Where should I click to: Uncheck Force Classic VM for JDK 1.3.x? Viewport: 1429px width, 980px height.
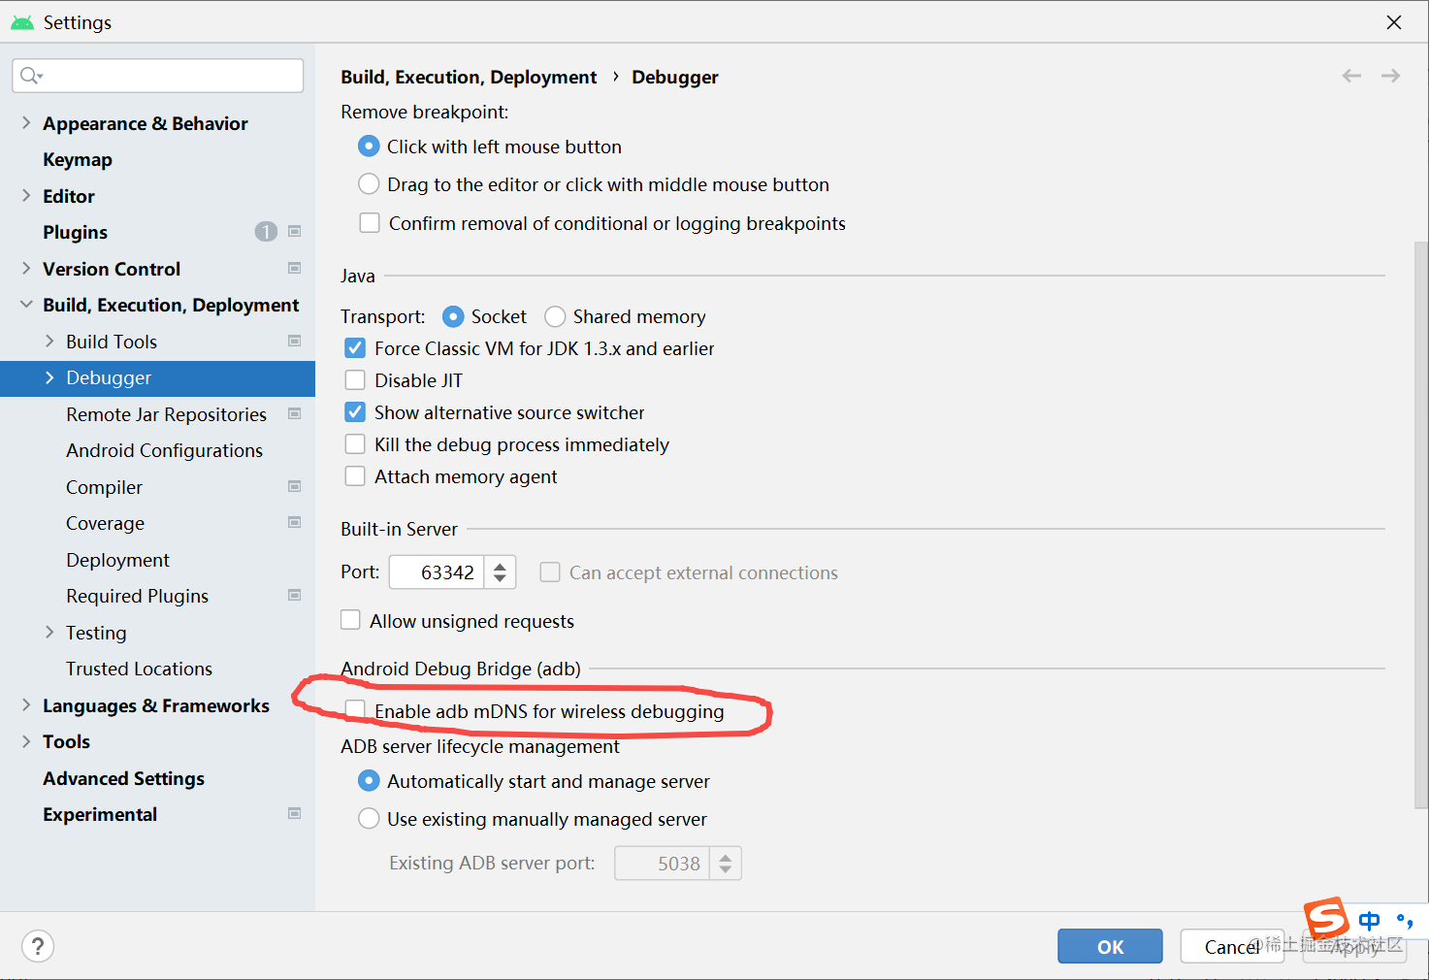coord(356,348)
